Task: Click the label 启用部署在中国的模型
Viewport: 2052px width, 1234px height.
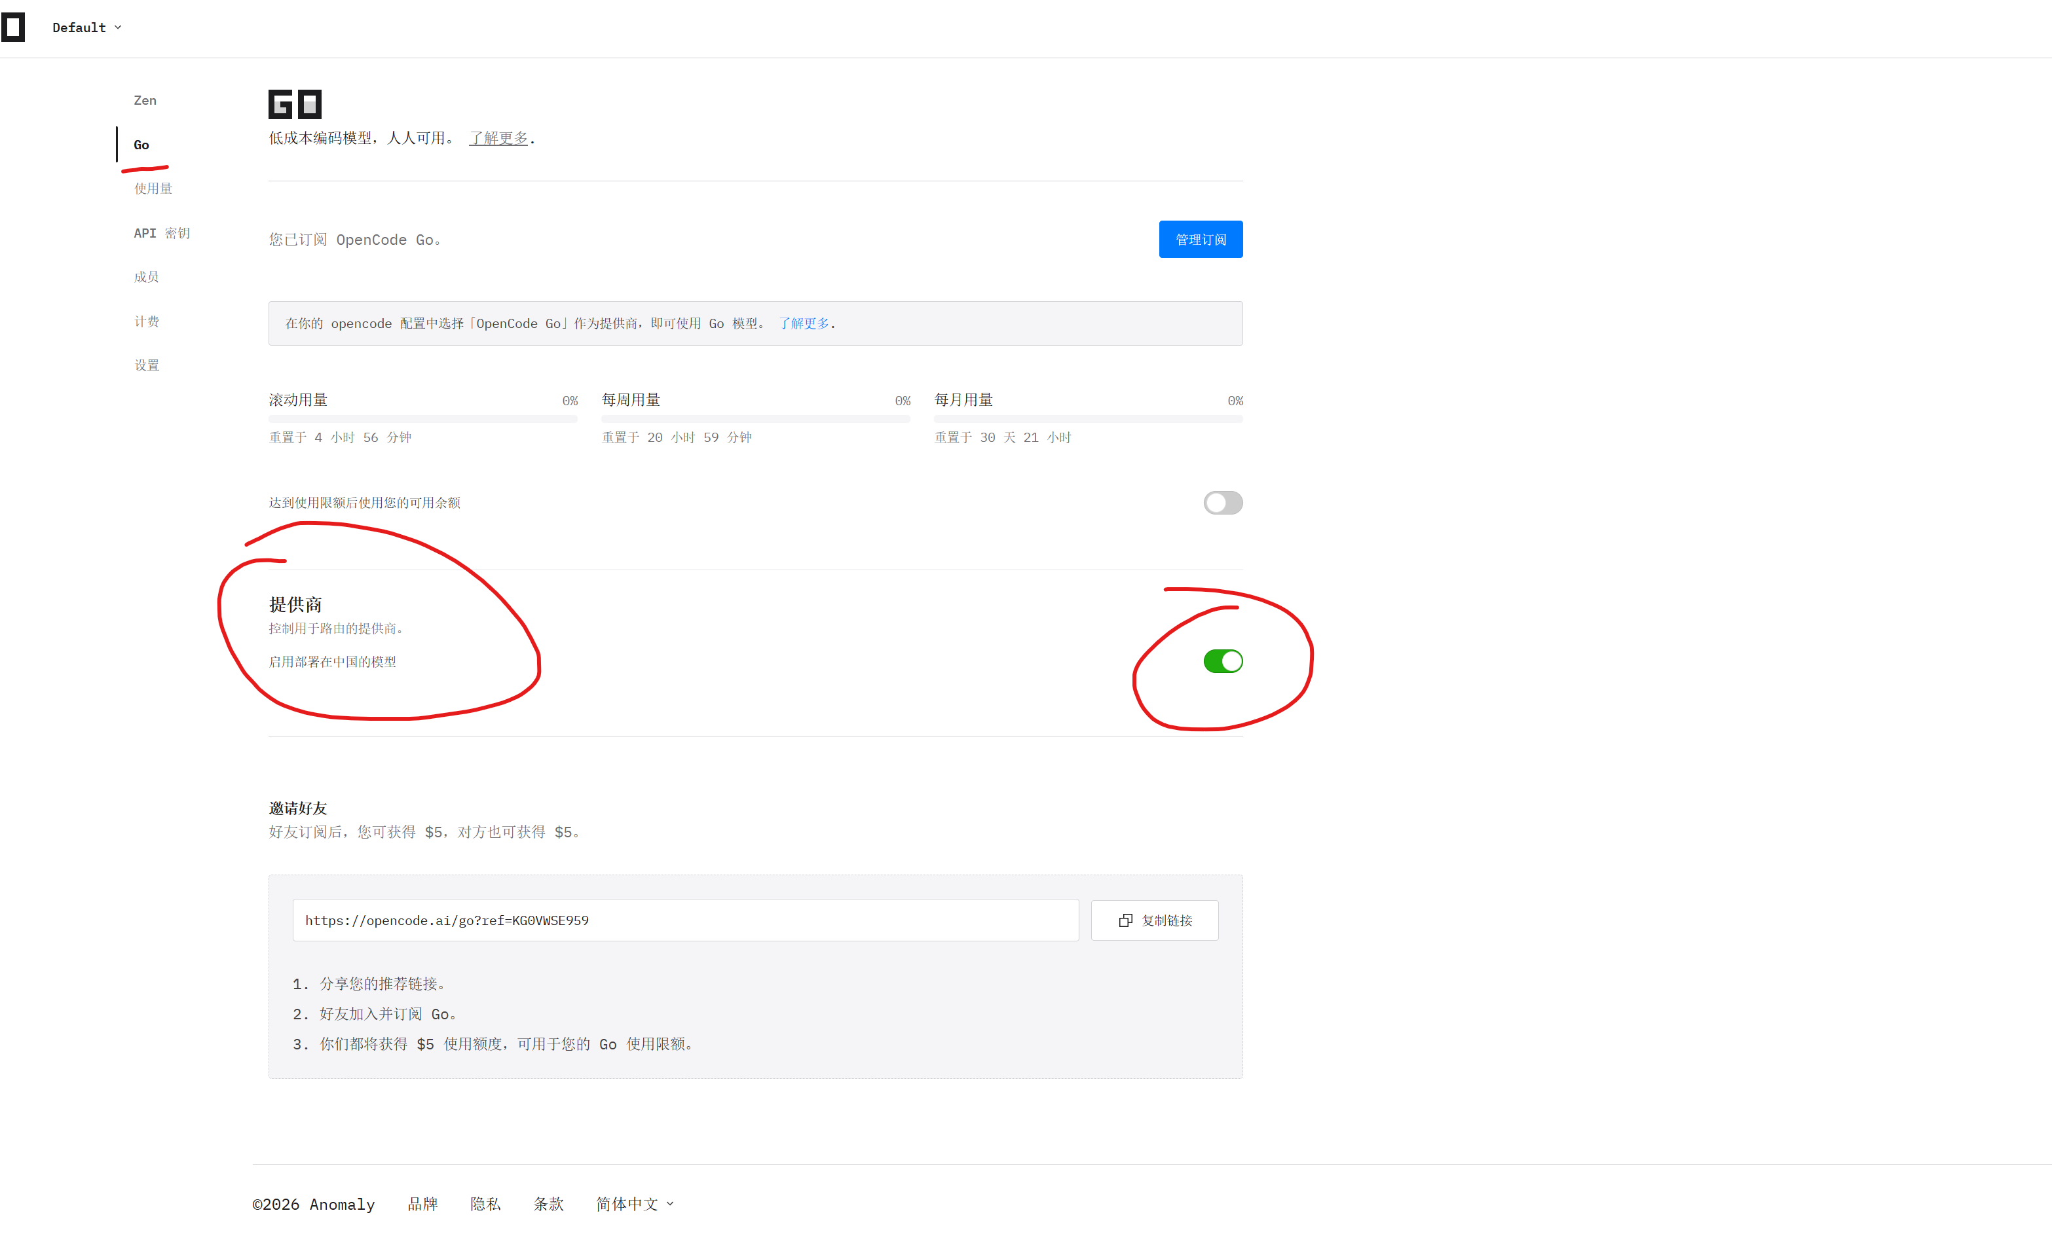Action: click(332, 662)
